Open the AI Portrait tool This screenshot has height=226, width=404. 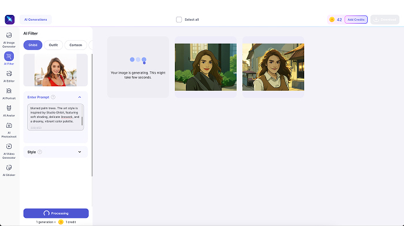tap(9, 94)
